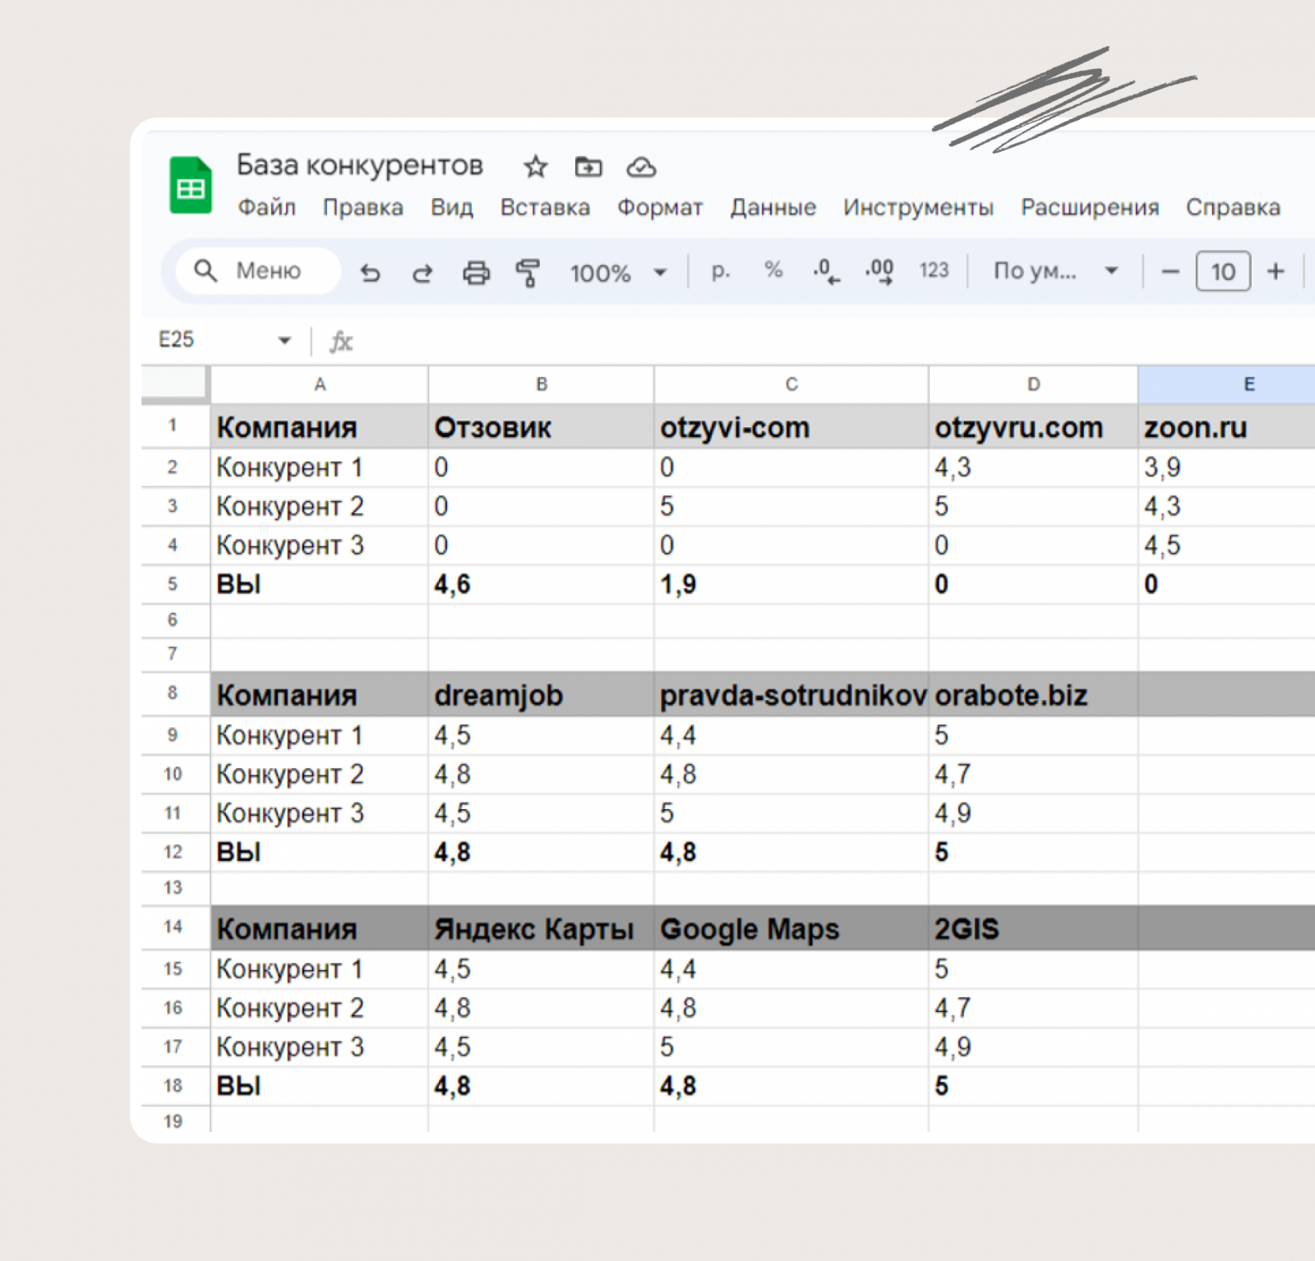Click the Меню search box
Screen dimensions: 1315x1261
pyautogui.click(x=259, y=271)
